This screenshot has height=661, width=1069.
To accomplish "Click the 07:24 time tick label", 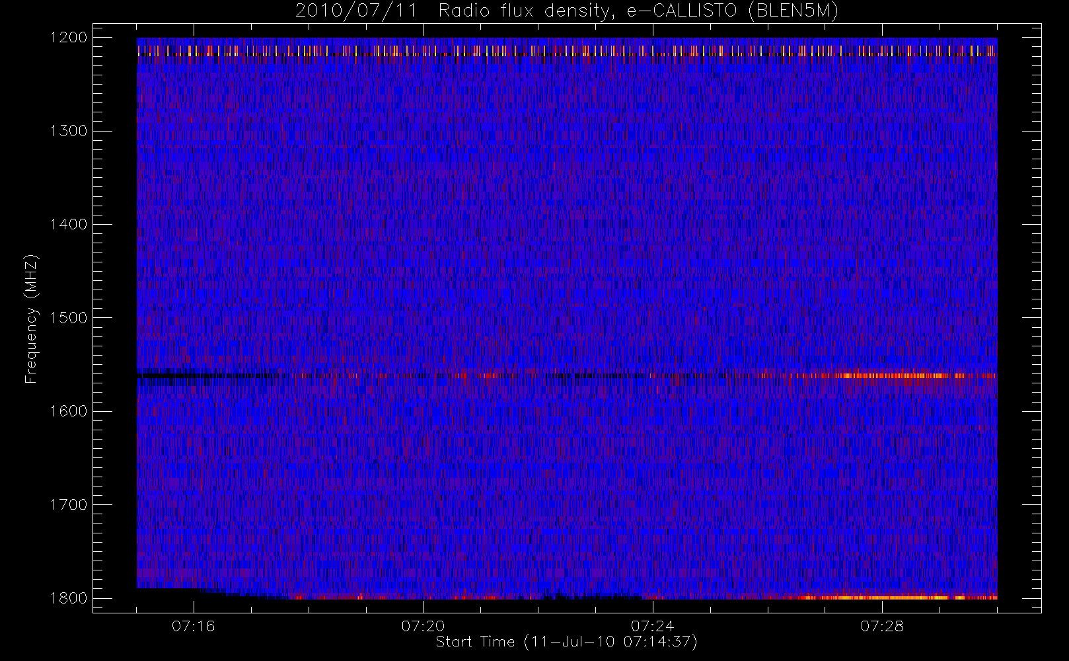I will [652, 626].
